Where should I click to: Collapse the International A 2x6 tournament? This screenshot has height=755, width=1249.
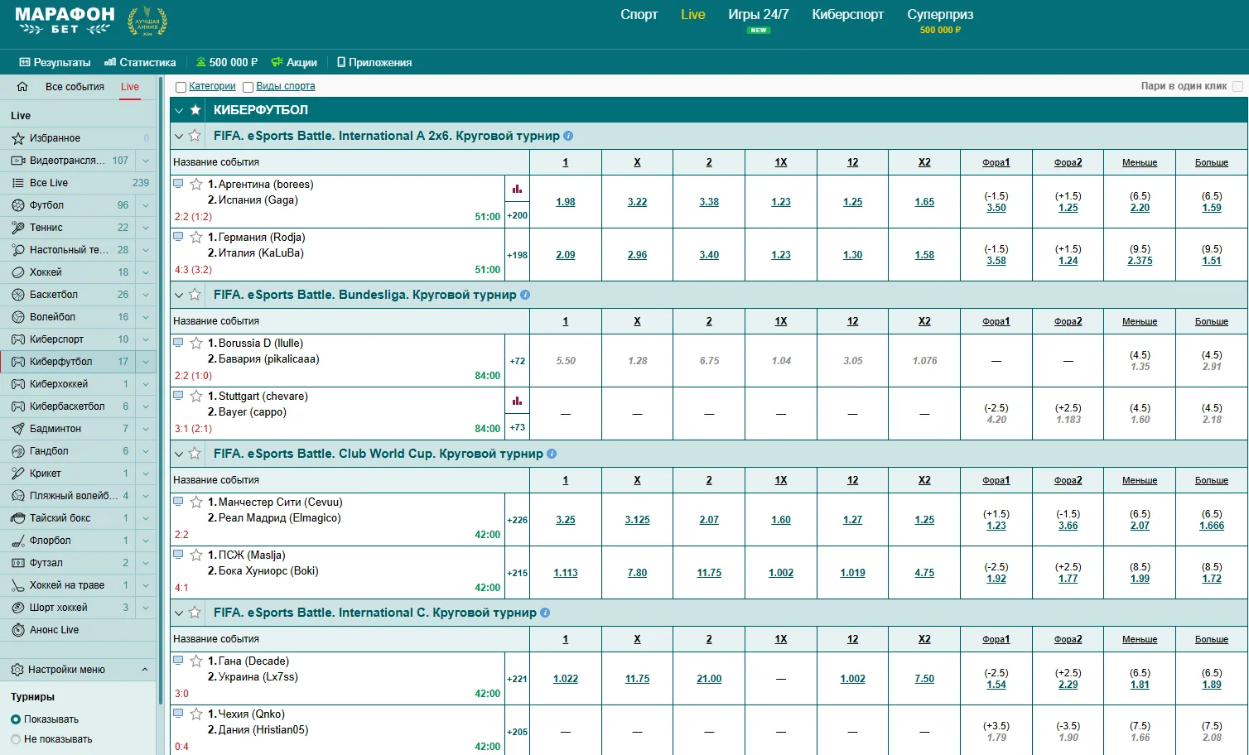coord(179,136)
